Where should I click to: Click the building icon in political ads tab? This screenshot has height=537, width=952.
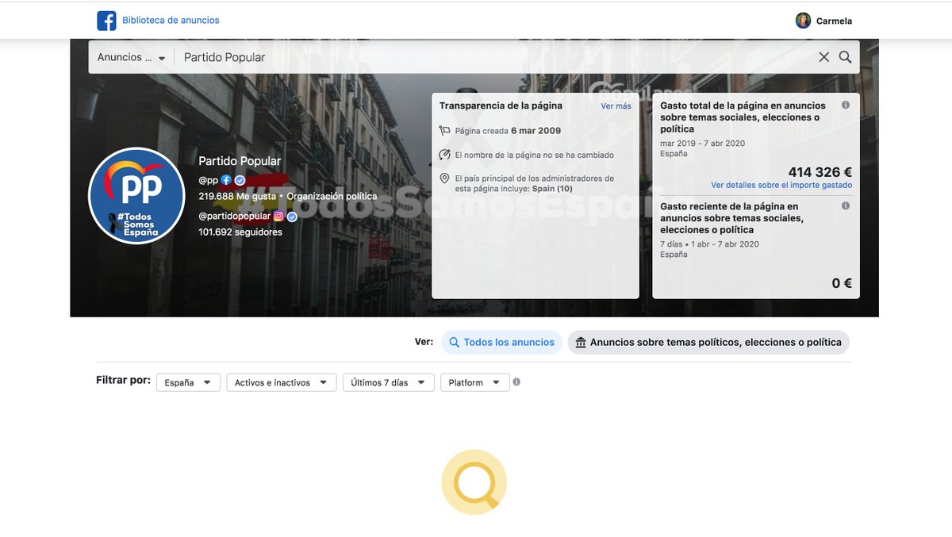click(581, 343)
